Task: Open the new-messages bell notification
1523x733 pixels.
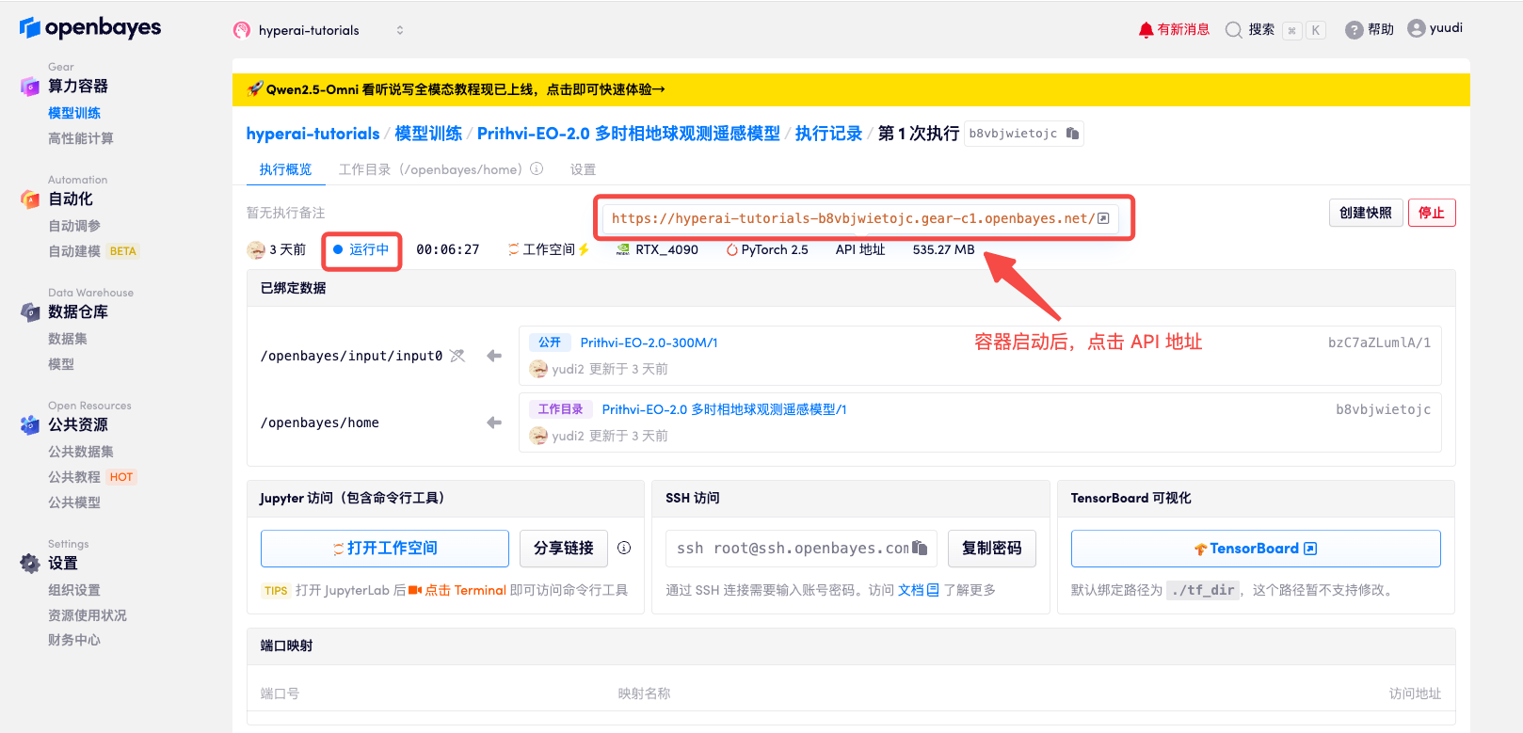Action: click(1146, 30)
